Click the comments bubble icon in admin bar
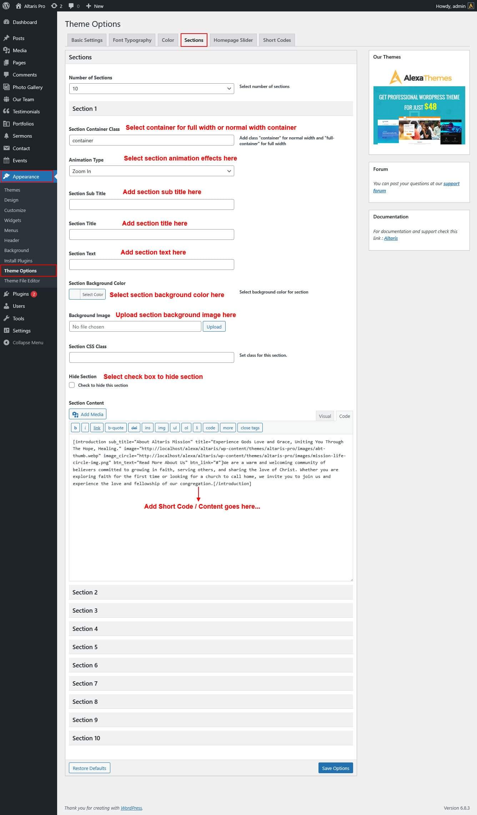The image size is (477, 815). coord(71,6)
